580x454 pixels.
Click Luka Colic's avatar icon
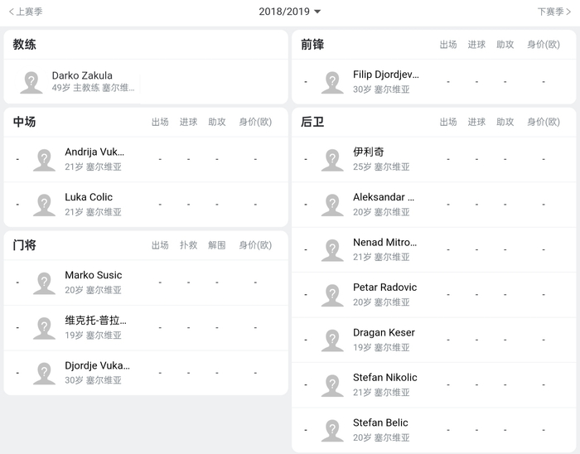click(45, 204)
